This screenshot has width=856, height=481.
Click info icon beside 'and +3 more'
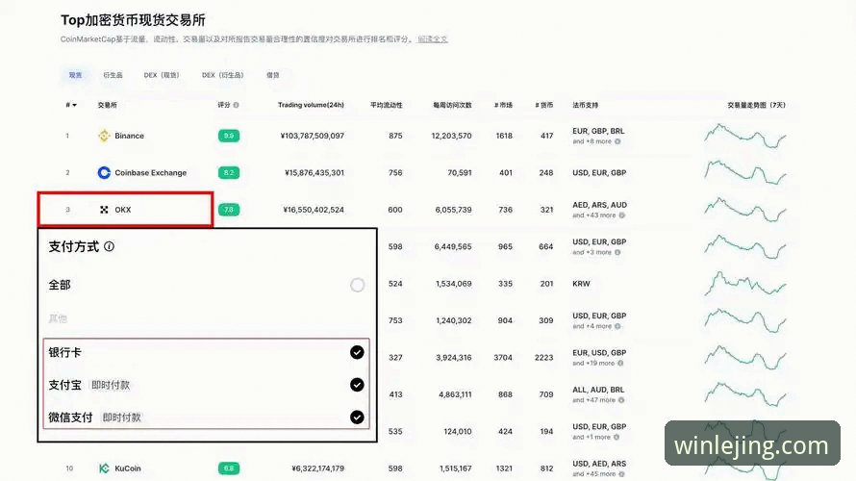[617, 252]
